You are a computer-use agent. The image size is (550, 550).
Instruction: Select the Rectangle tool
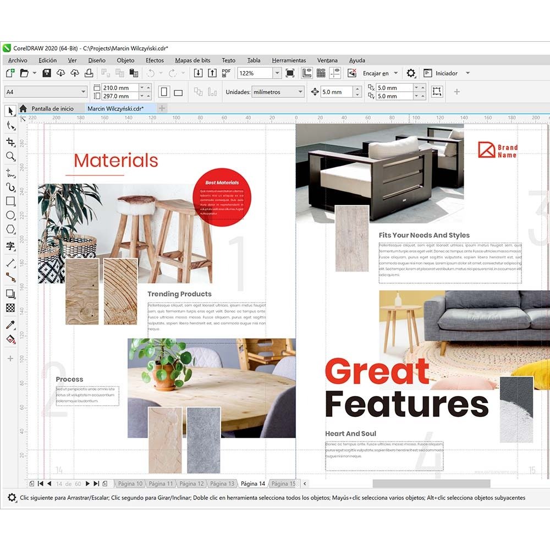tap(10, 201)
